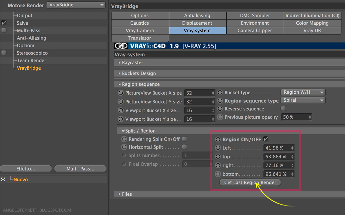This screenshot has width=345, height=215.
Task: Click the Left percentage field
Action: point(279,148)
